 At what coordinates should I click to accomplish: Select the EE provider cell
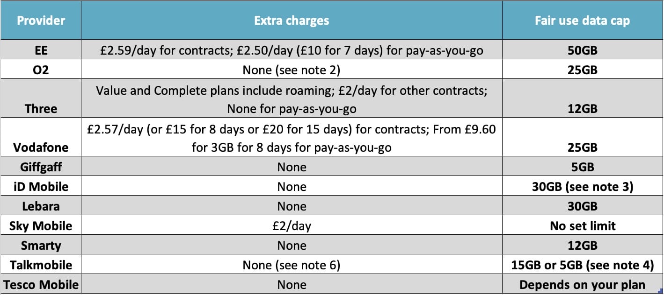[x=41, y=50]
